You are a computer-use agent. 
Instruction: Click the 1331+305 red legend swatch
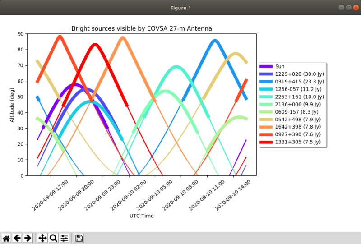(x=267, y=143)
